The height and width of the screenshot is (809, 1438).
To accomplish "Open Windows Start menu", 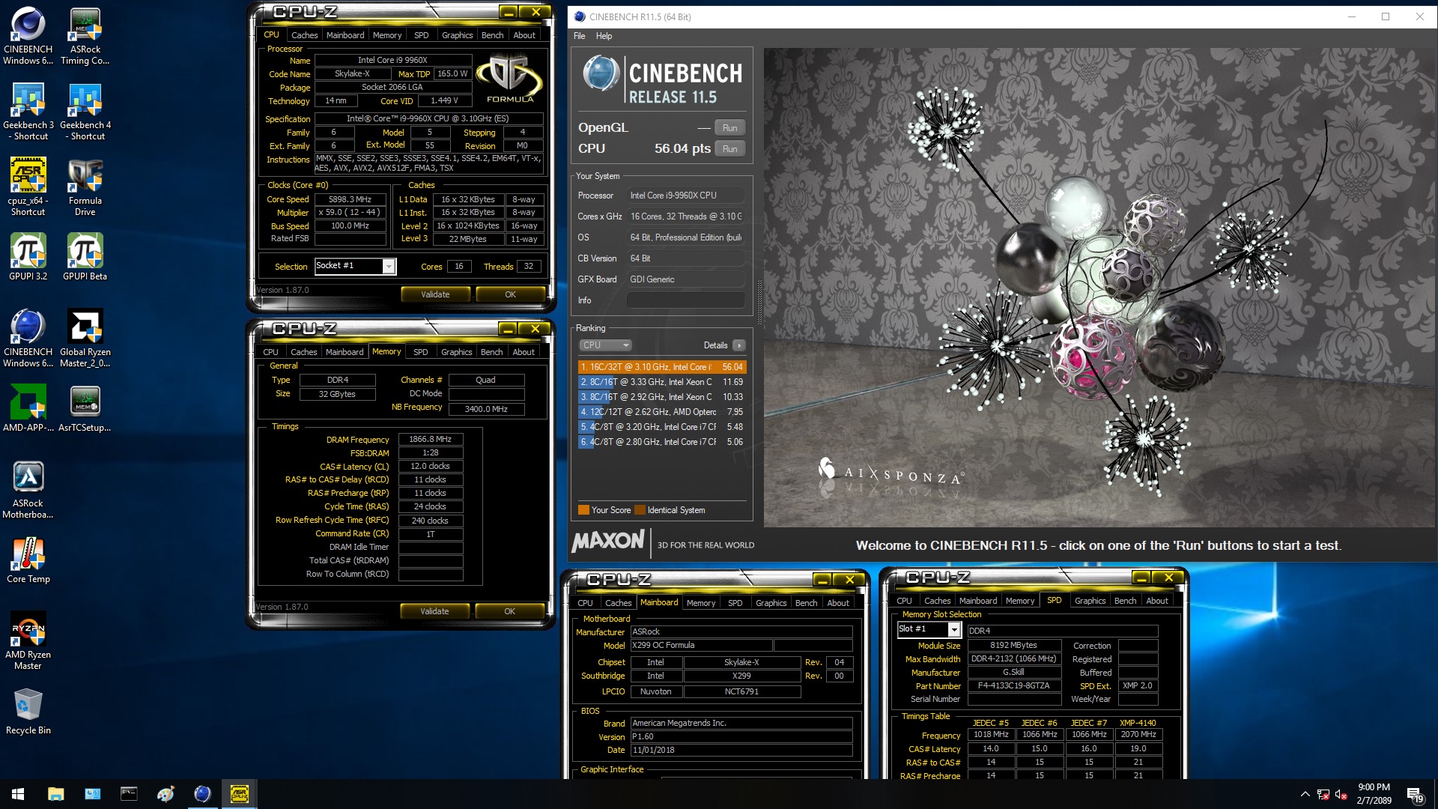I will [x=18, y=794].
